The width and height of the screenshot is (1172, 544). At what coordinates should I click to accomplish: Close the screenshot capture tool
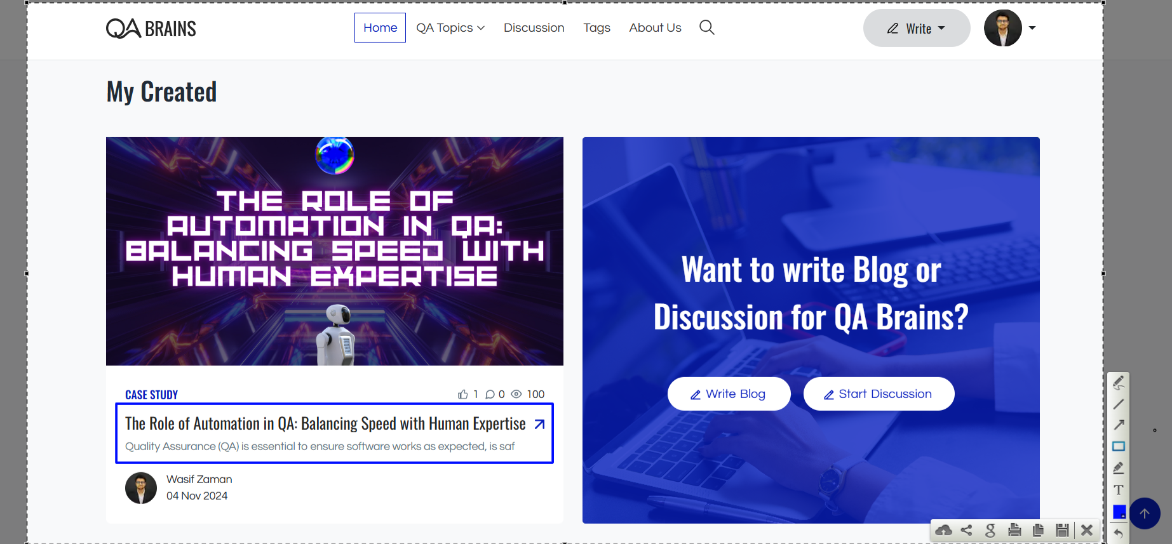tap(1087, 530)
